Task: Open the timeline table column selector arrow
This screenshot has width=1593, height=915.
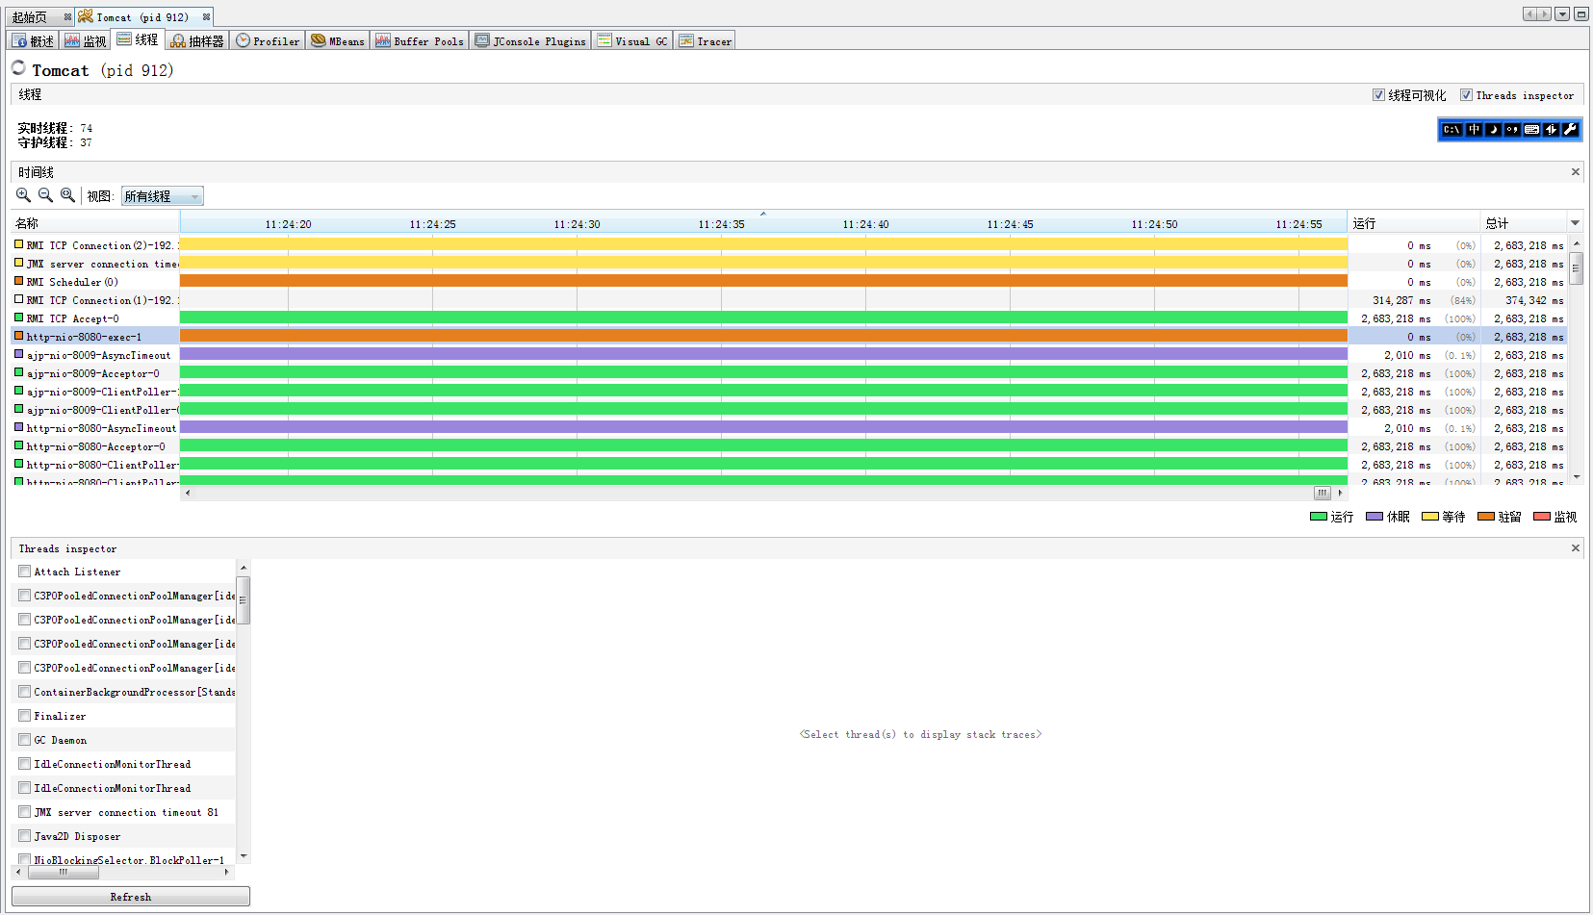Action: (1575, 223)
